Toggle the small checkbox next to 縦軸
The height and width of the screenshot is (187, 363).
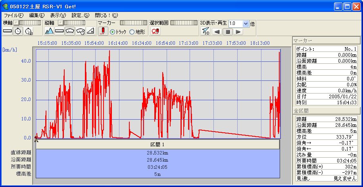point(60,23)
